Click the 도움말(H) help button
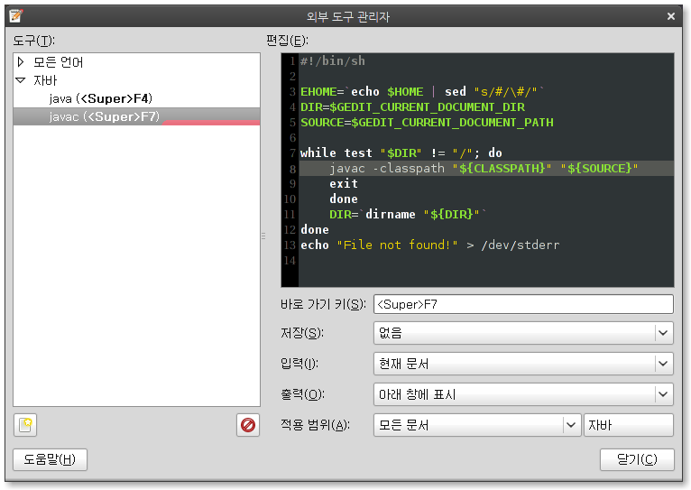Screen dimensions: 691x490 click(50, 459)
